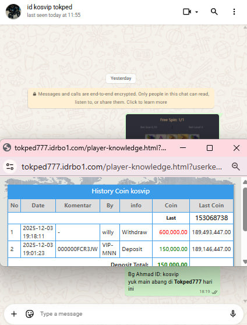Select the 000000FCR3JW komentar cell
Image resolution: width=247 pixels, height=325 pixels.
(78, 249)
